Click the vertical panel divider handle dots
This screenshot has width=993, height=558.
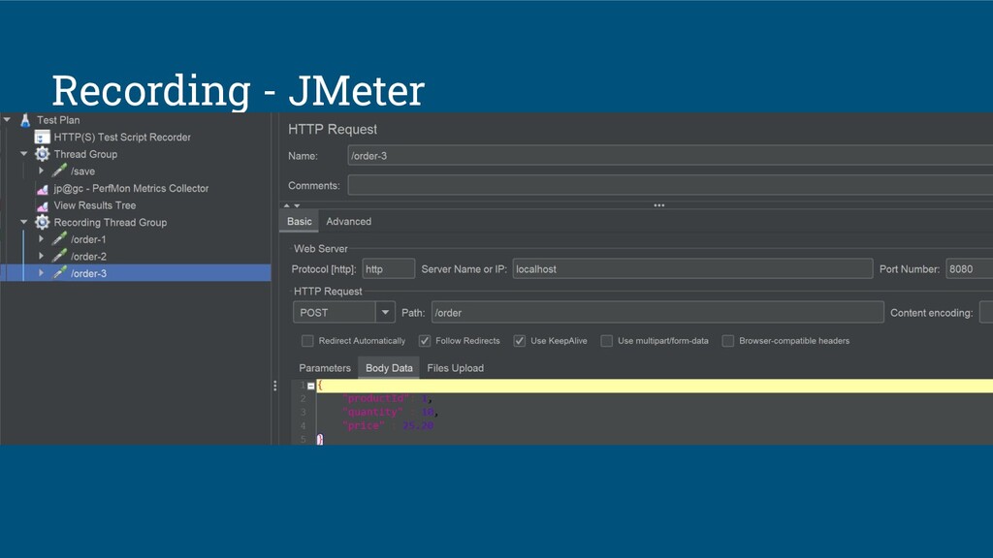pos(274,386)
